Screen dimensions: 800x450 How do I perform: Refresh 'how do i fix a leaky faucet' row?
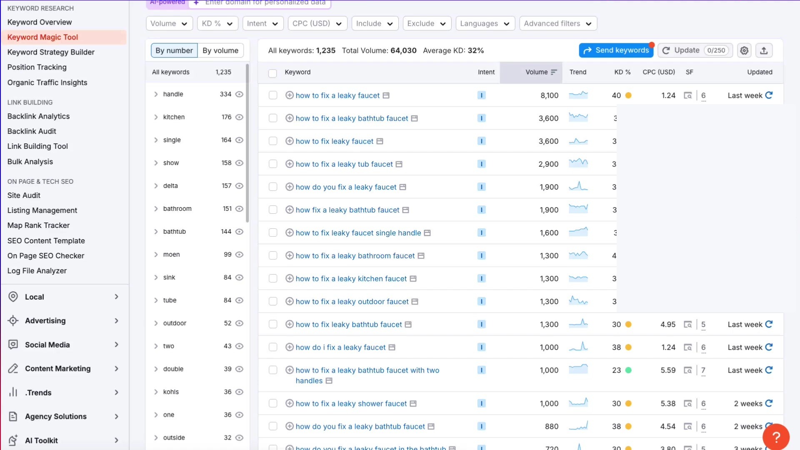pos(769,347)
